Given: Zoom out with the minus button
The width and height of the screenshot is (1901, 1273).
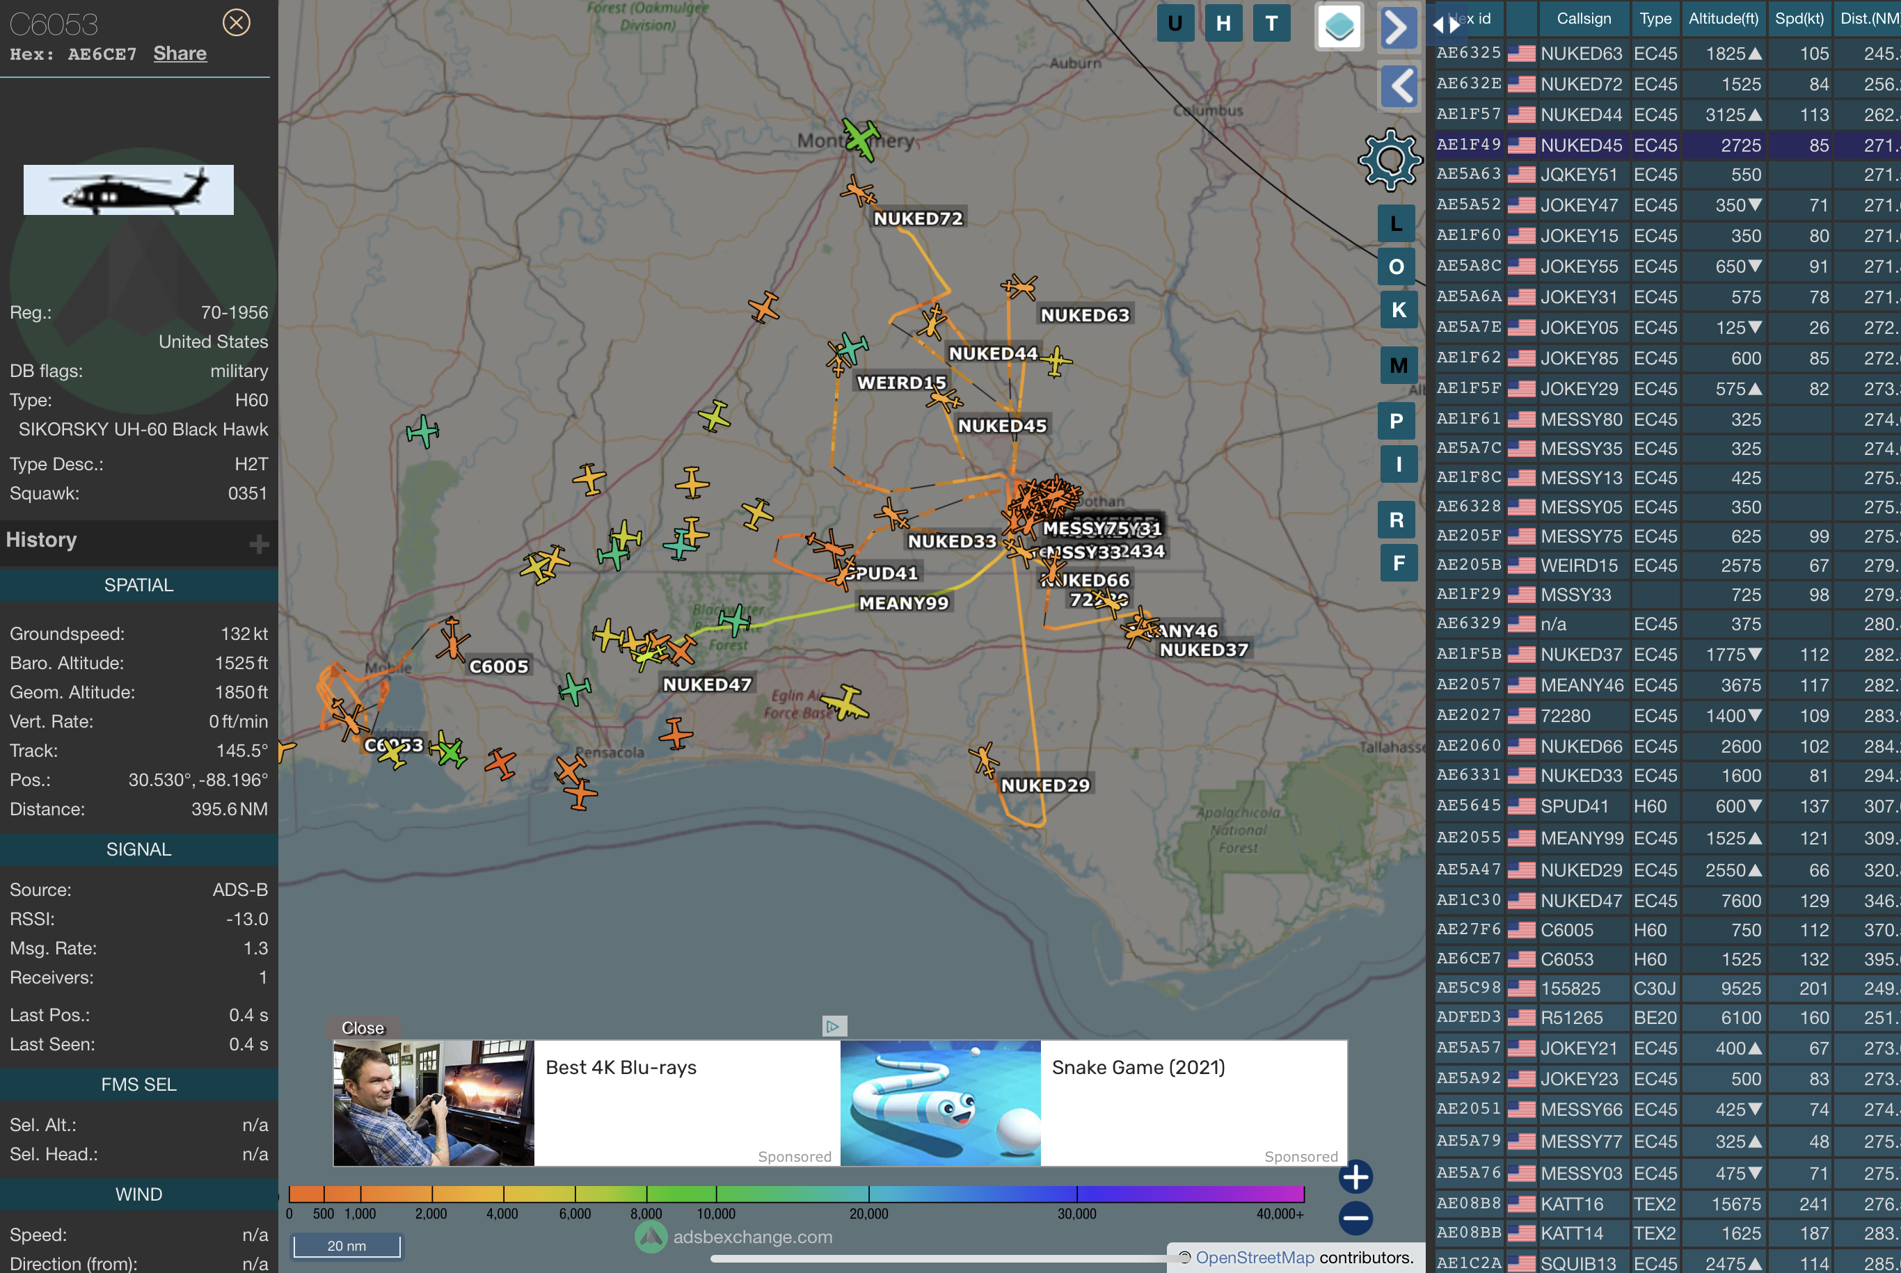Looking at the screenshot, I should pos(1355,1218).
